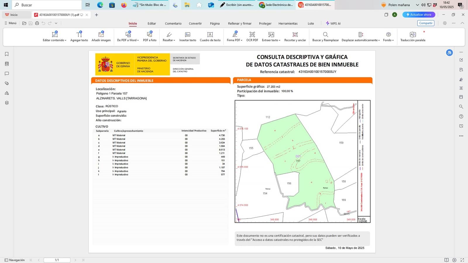Toggle the Navegación panel in status bar
The width and height of the screenshot is (468, 263).
pos(15,260)
